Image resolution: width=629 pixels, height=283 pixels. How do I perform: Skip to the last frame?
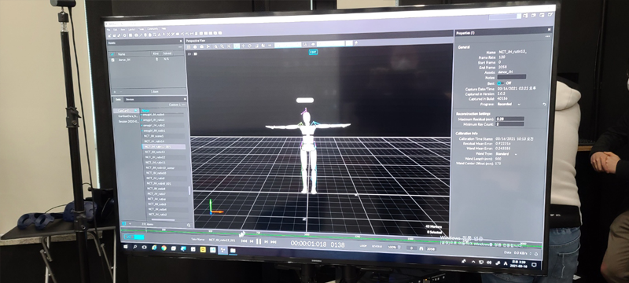coord(273,242)
